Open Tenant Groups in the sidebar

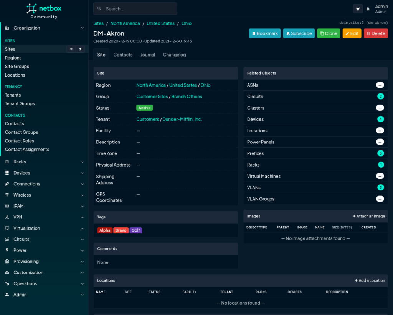coord(20,104)
